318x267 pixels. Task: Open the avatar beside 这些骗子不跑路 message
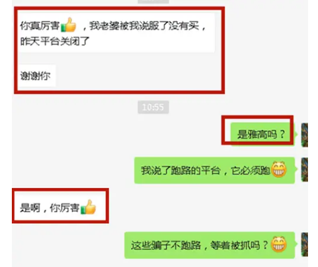click(304, 245)
